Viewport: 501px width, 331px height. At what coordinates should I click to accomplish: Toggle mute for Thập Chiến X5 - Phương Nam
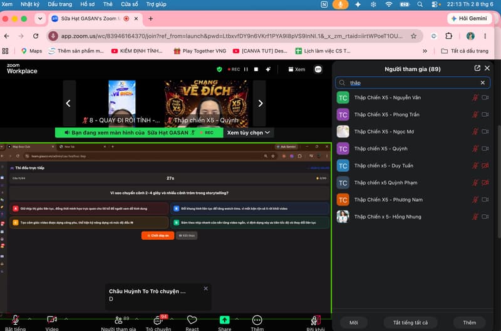475,200
